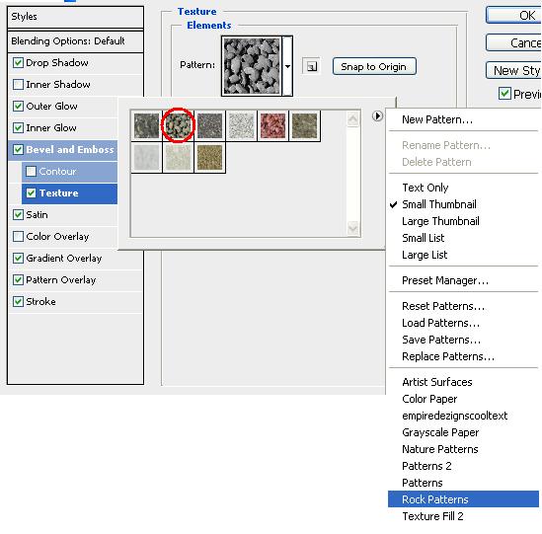
Task: Toggle the Drop Shadow checkbox
Action: [18, 63]
